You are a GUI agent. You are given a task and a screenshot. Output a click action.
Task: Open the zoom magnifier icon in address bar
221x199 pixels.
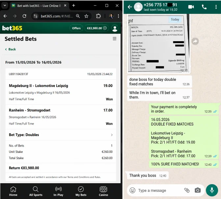click(x=78, y=16)
